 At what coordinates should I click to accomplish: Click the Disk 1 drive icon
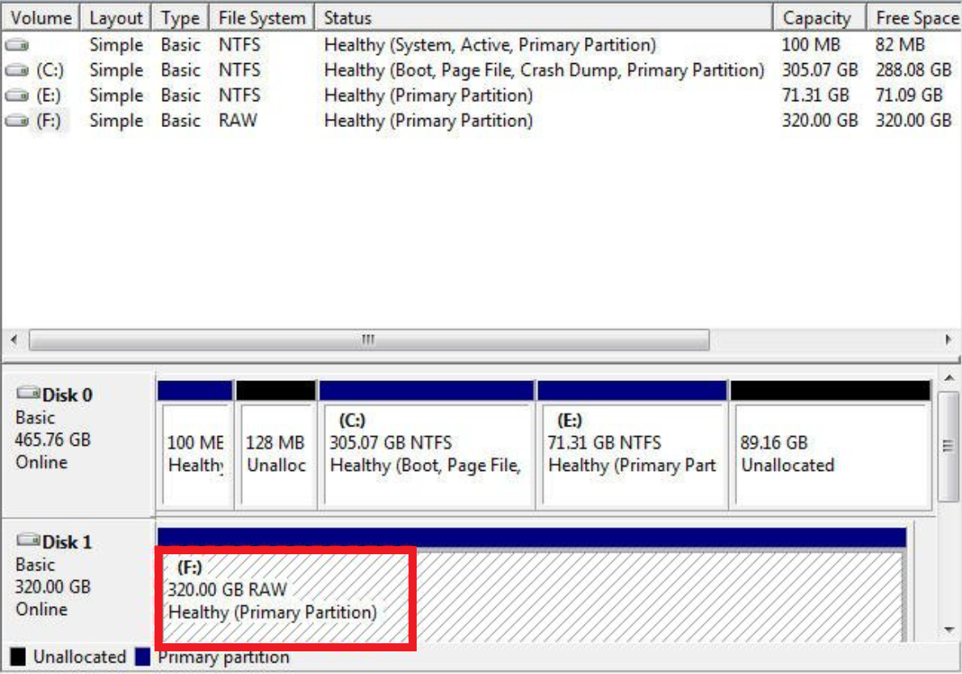(x=27, y=540)
